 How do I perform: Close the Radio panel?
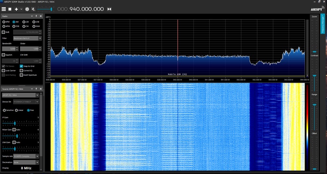point(40,16)
